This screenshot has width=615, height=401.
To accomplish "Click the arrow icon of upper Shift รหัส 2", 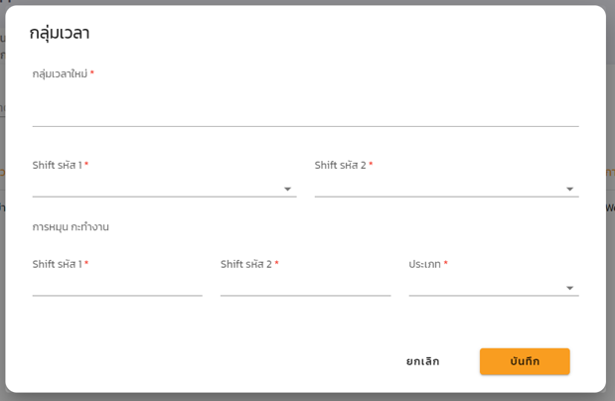I will (x=569, y=190).
